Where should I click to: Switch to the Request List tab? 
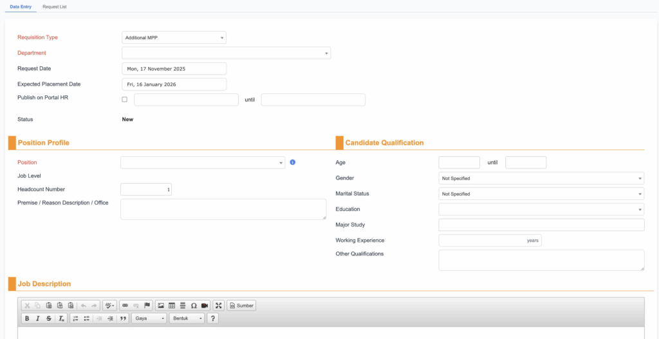(x=55, y=6)
